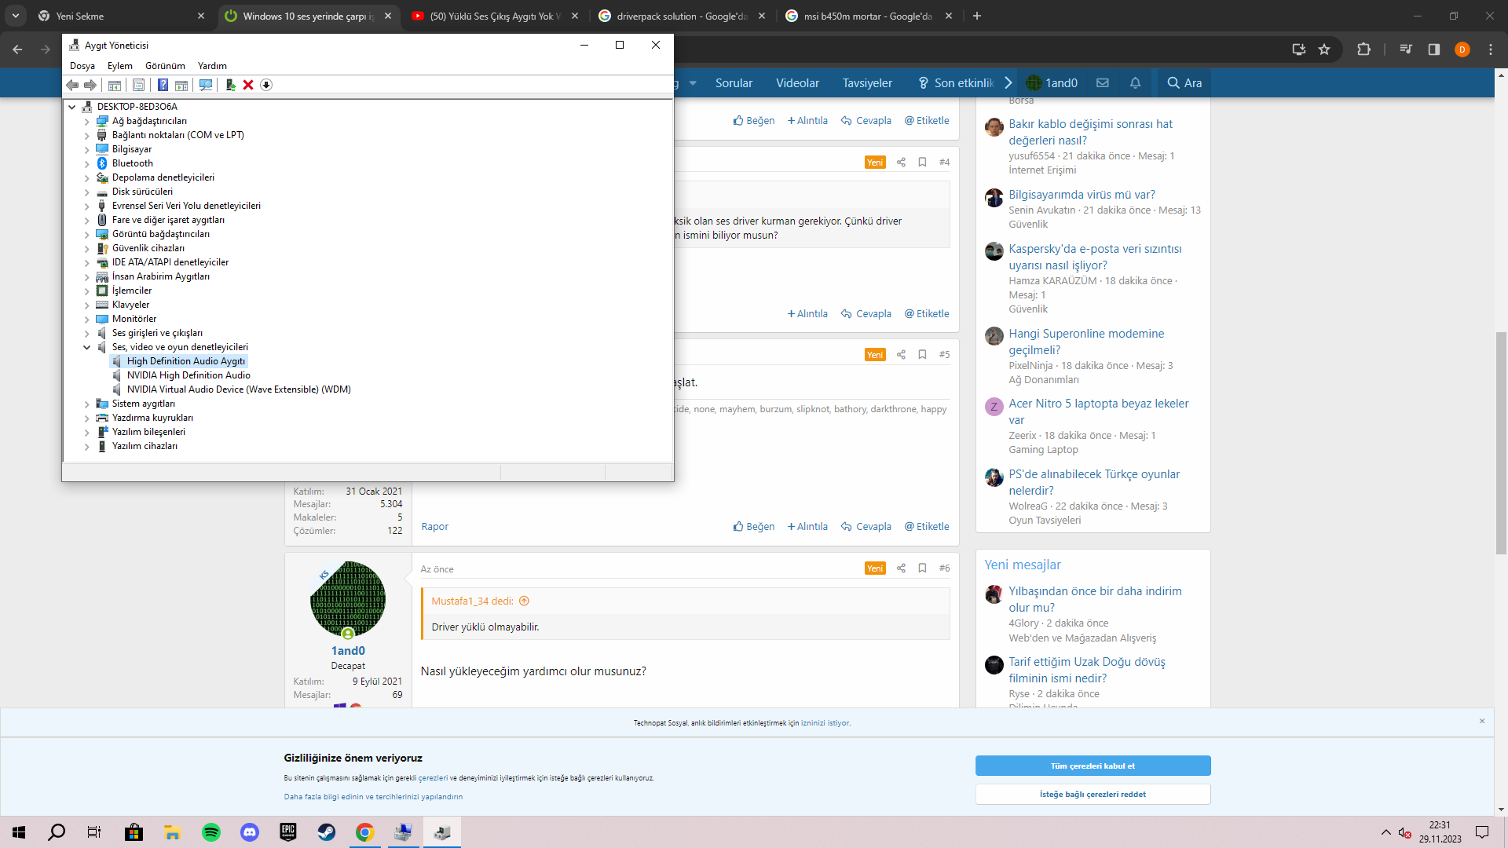The image size is (1508, 848).
Task: Expand the Bluetooth tree node
Action: tap(87, 163)
